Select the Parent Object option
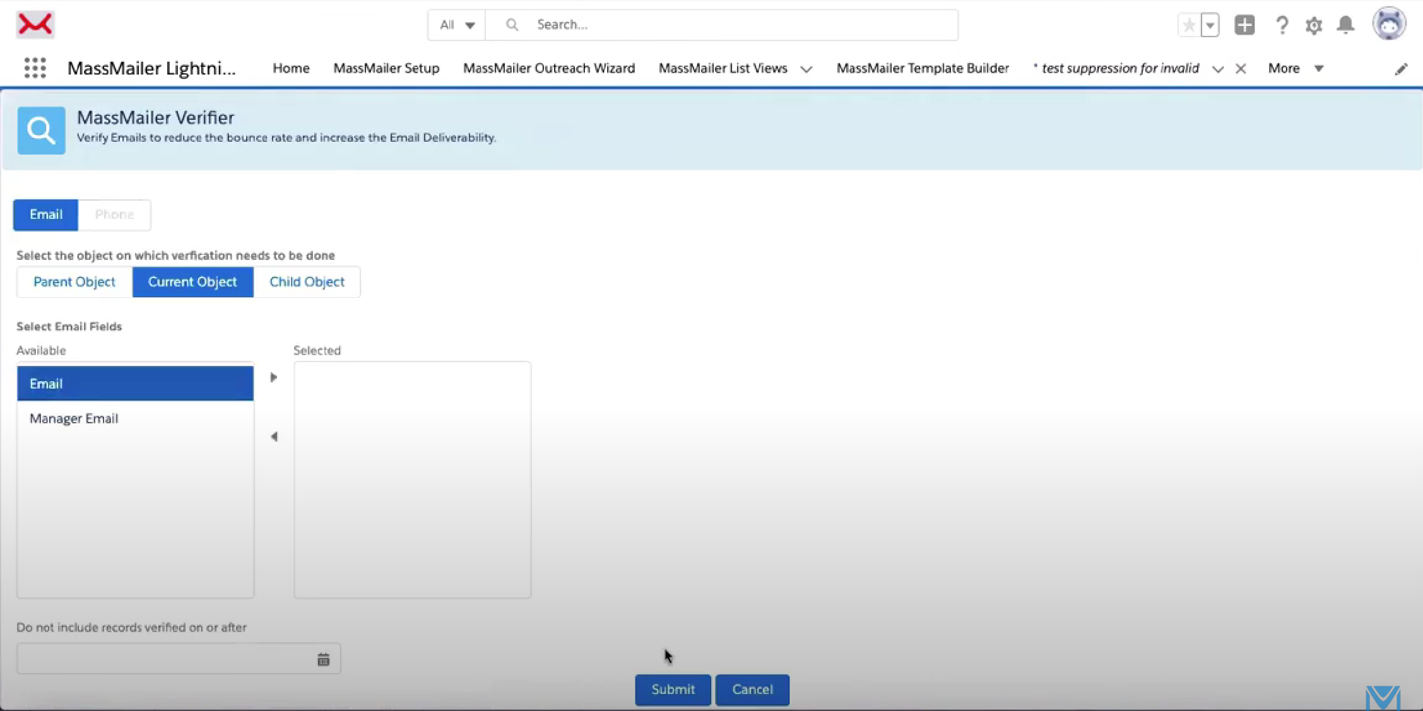This screenshot has width=1423, height=711. click(x=74, y=282)
